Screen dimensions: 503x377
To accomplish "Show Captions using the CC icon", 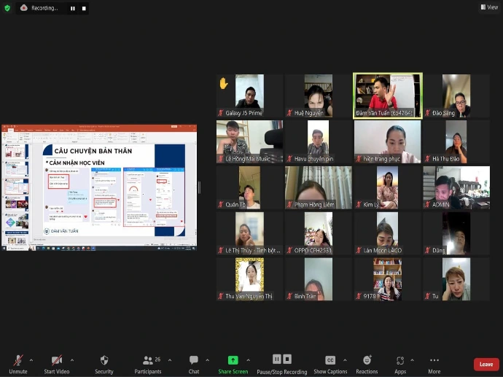I will point(330,360).
